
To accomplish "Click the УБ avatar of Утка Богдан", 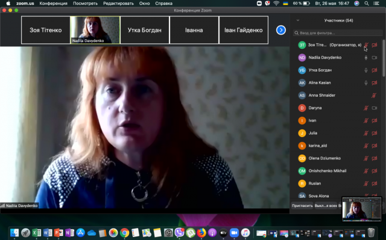I will coord(302,70).
